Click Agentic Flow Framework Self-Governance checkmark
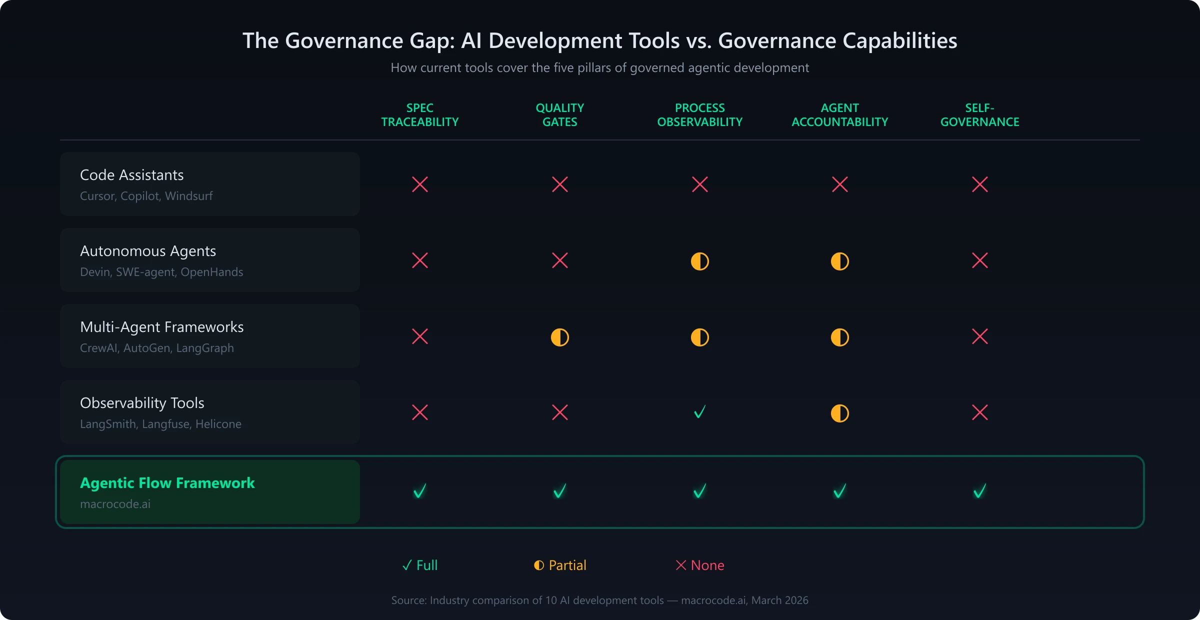This screenshot has width=1200, height=620. click(x=980, y=491)
